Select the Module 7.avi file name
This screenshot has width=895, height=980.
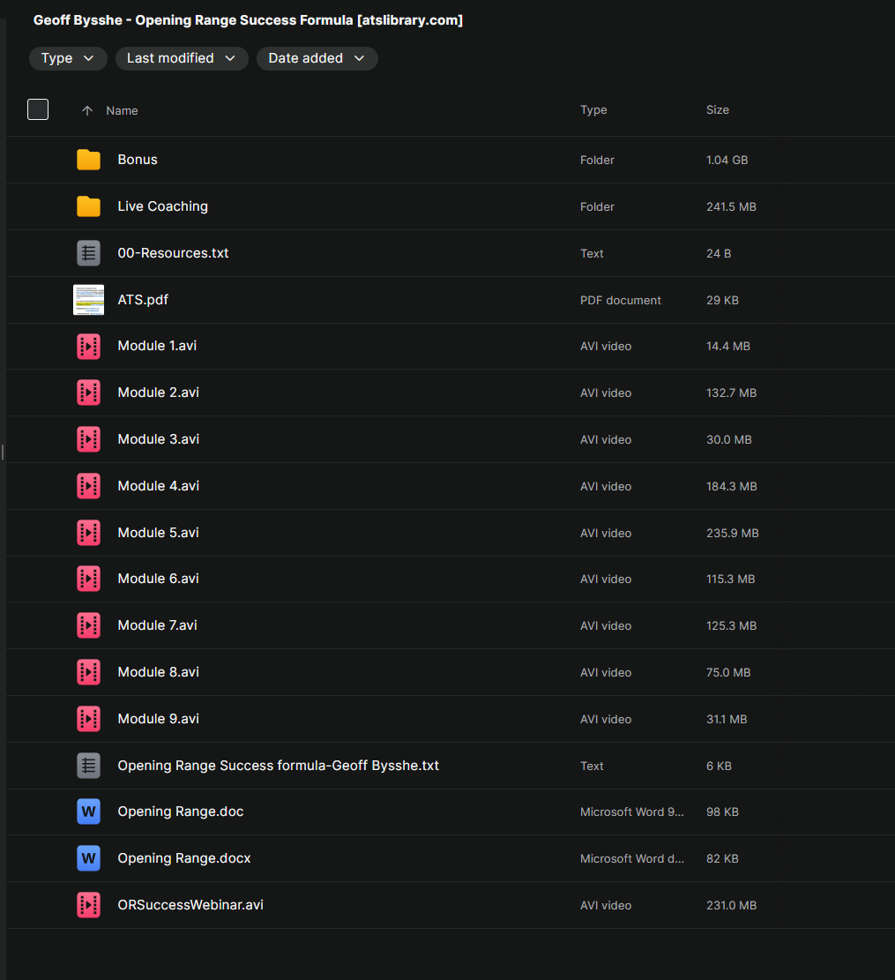157,625
